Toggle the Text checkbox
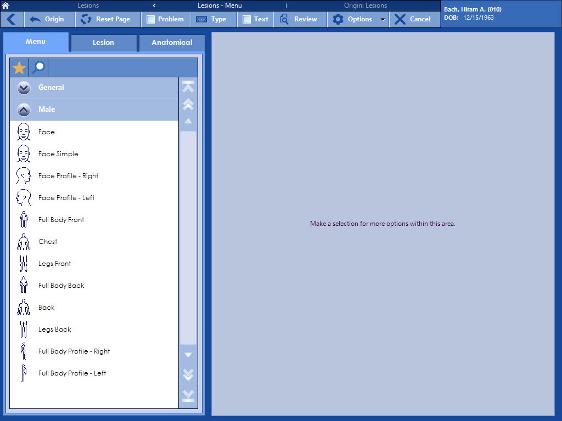Image resolution: width=562 pixels, height=421 pixels. tap(247, 19)
